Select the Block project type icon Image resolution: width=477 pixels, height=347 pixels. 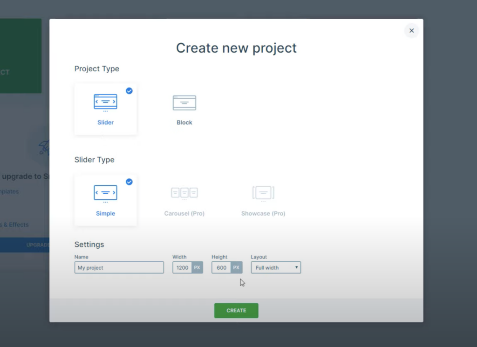coord(184,103)
